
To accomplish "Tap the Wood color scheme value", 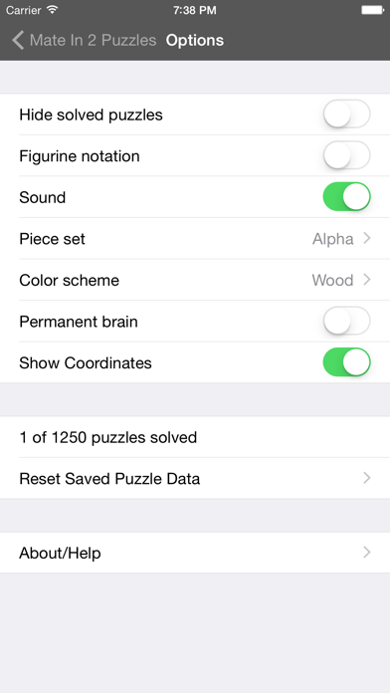I will [332, 280].
